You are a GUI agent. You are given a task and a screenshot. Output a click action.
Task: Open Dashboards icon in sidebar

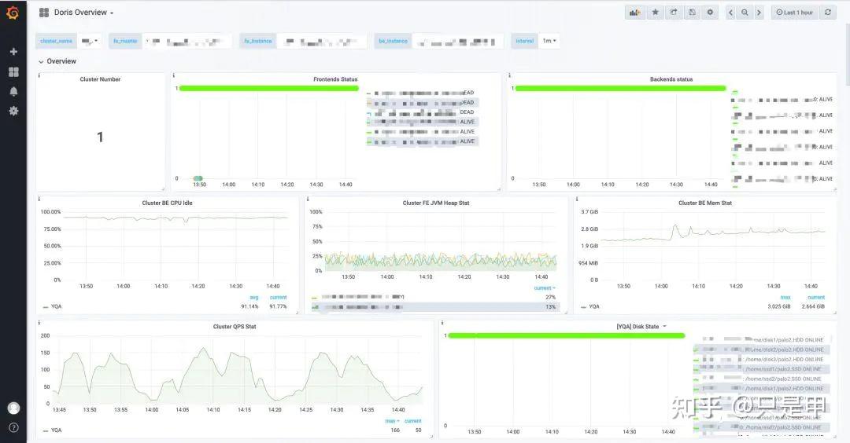click(13, 72)
